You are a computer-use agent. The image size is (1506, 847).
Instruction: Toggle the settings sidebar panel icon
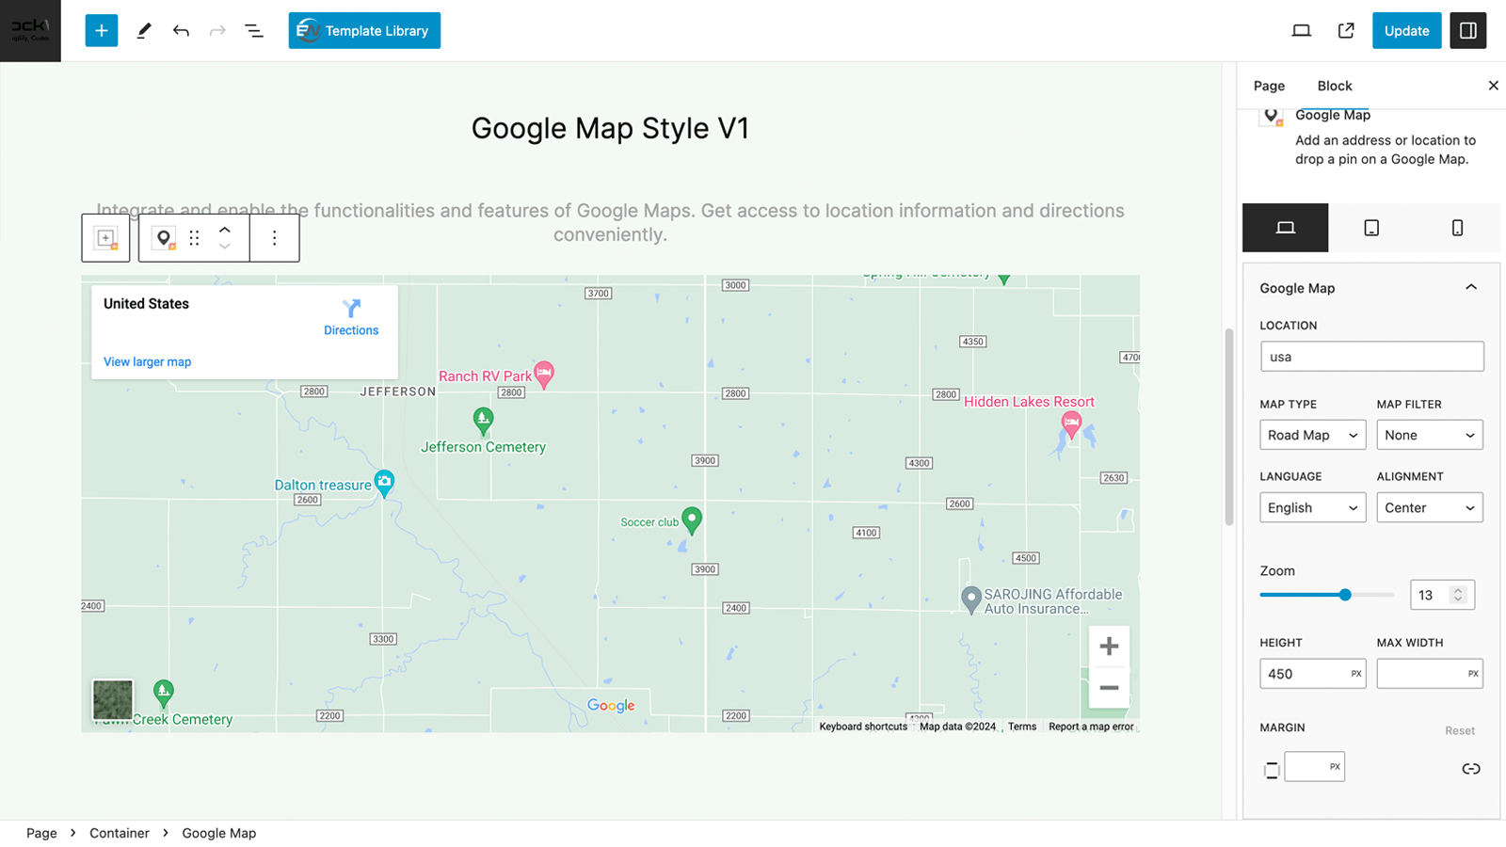pos(1468,30)
